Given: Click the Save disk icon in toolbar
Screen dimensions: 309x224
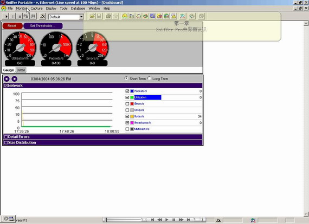Looking at the screenshot, I should click(99, 16).
